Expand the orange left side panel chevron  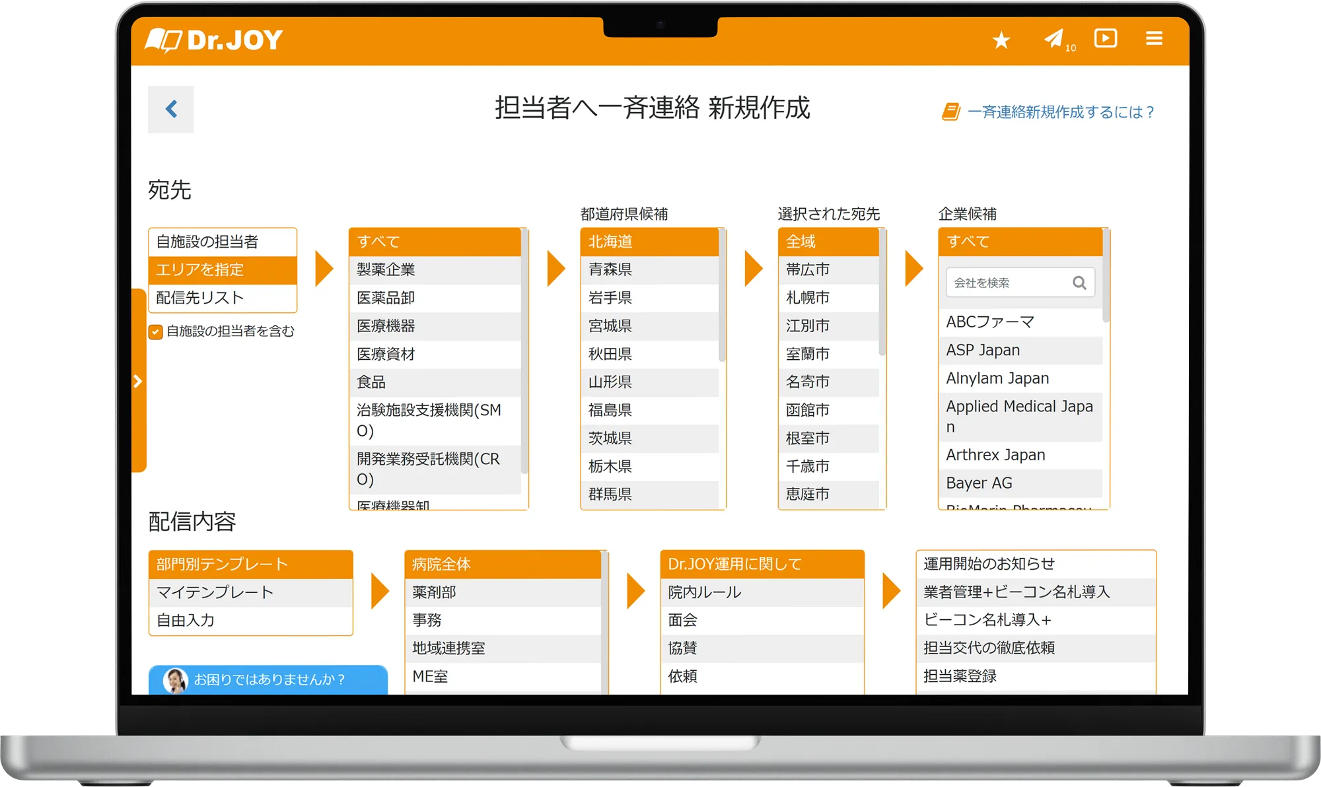pyautogui.click(x=137, y=381)
